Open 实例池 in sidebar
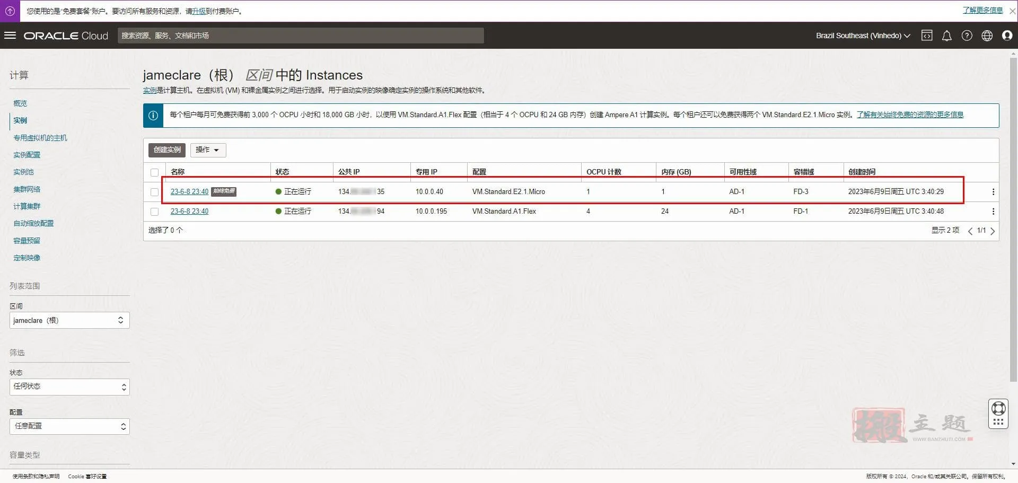Image resolution: width=1018 pixels, height=483 pixels. 23,172
